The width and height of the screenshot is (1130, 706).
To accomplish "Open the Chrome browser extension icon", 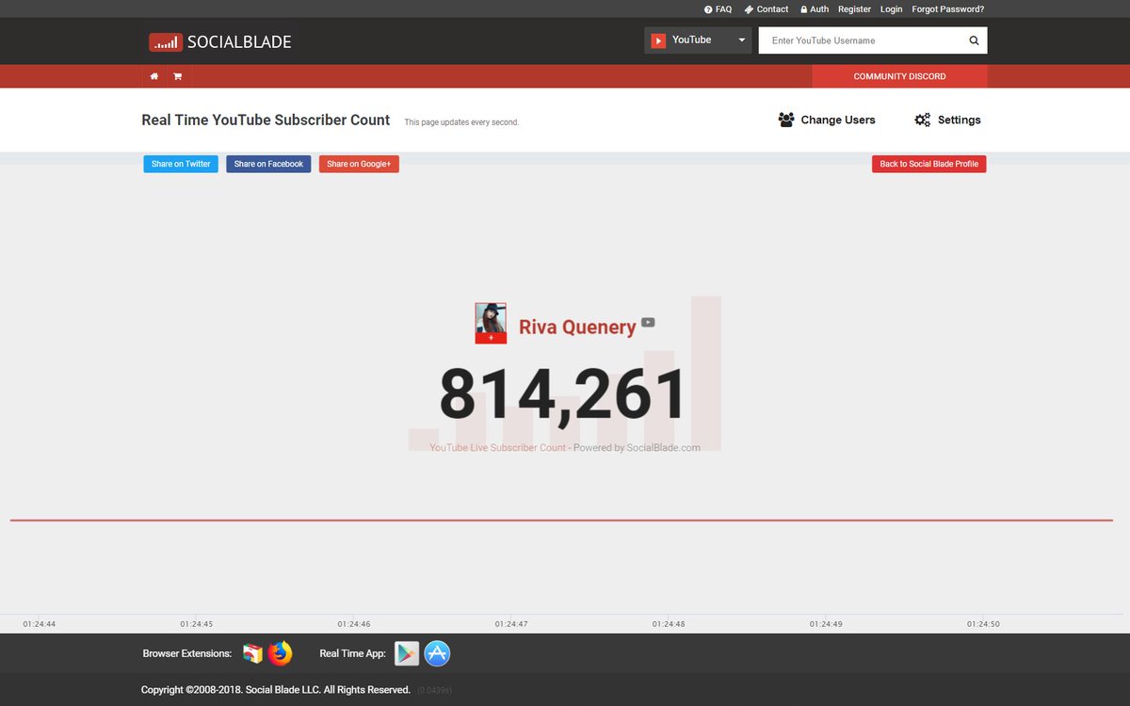I will point(252,653).
